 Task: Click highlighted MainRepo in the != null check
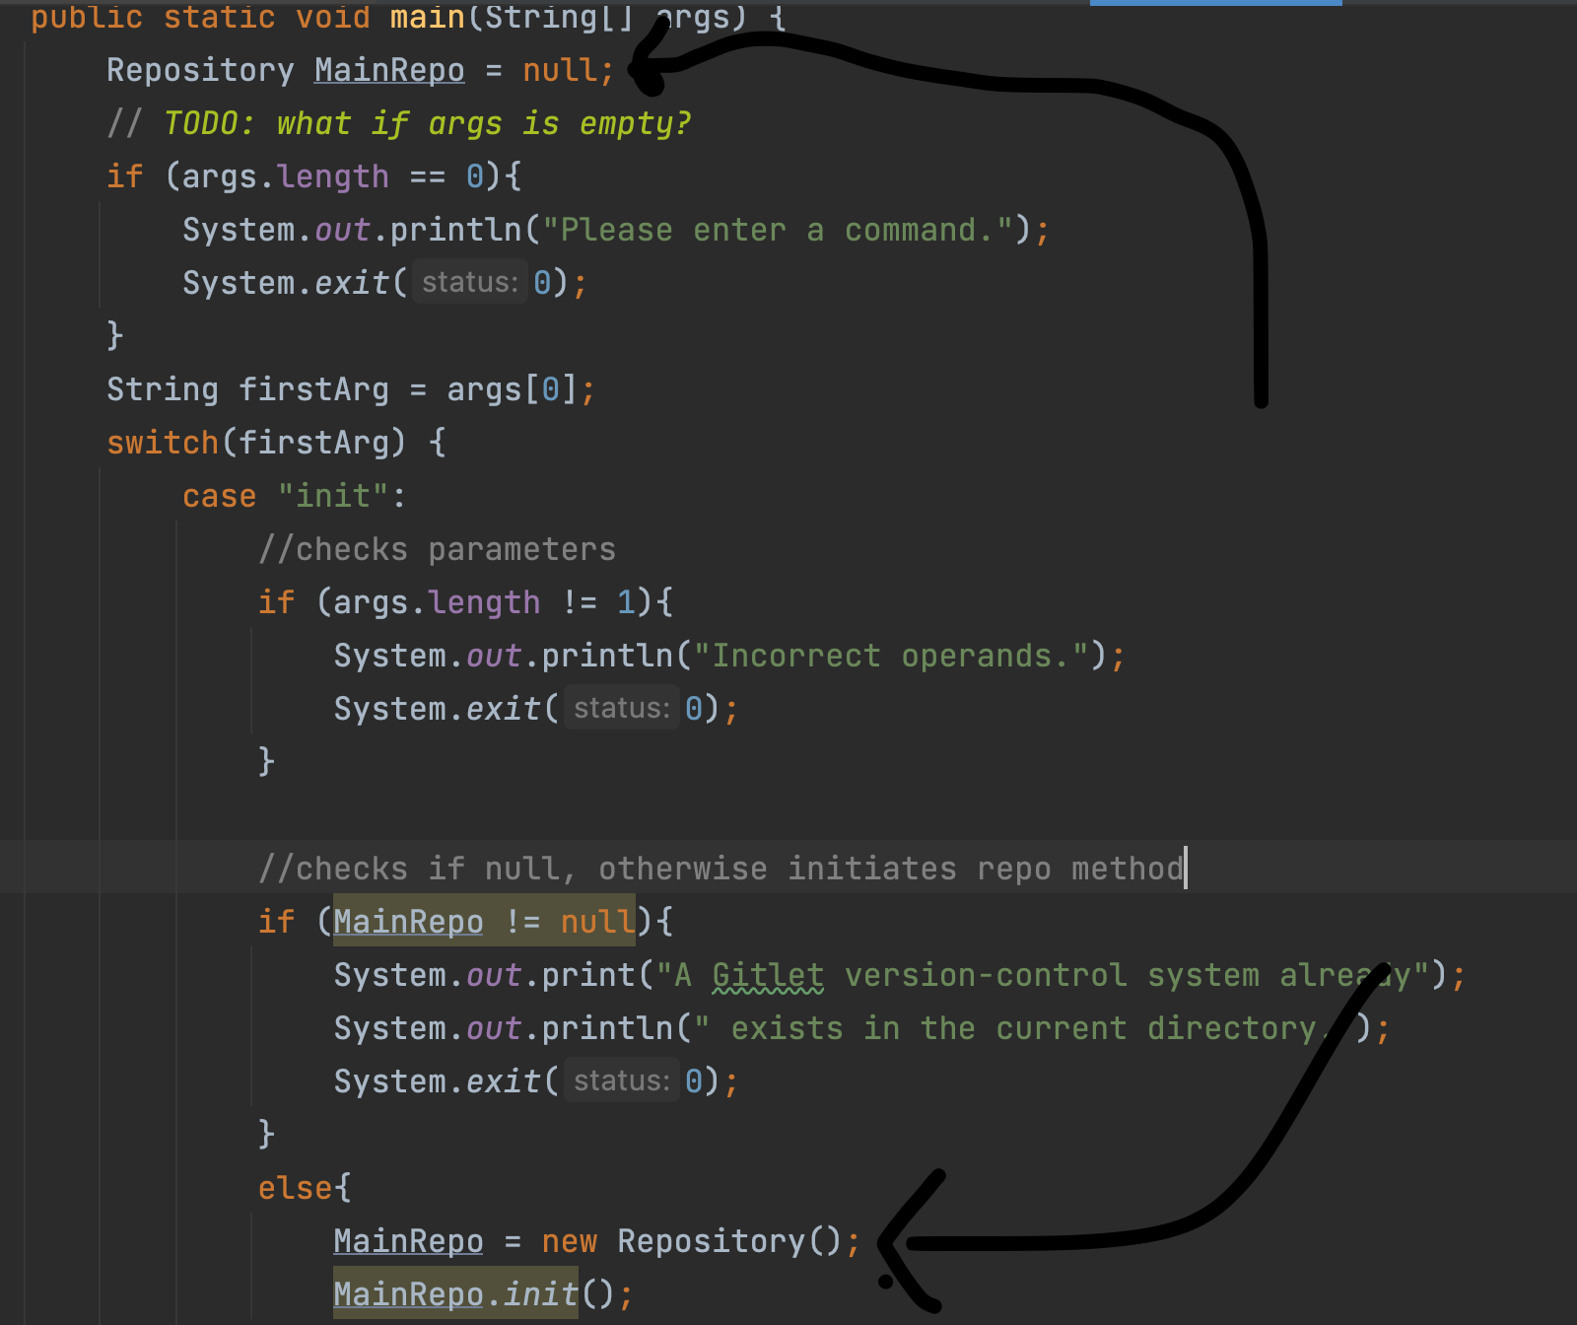[408, 922]
